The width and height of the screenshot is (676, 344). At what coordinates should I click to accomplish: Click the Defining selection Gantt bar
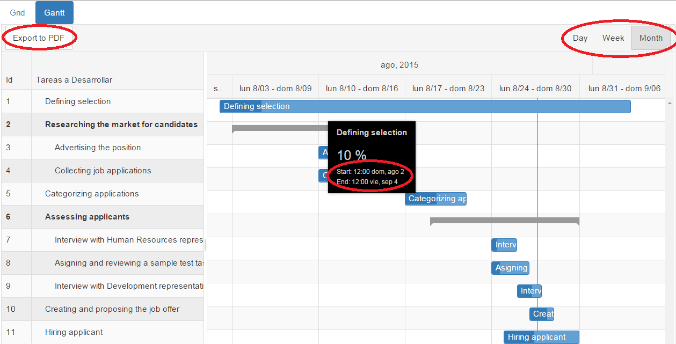425,106
